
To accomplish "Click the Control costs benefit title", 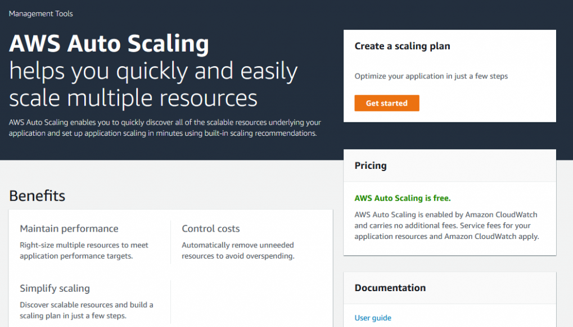I will pos(210,229).
